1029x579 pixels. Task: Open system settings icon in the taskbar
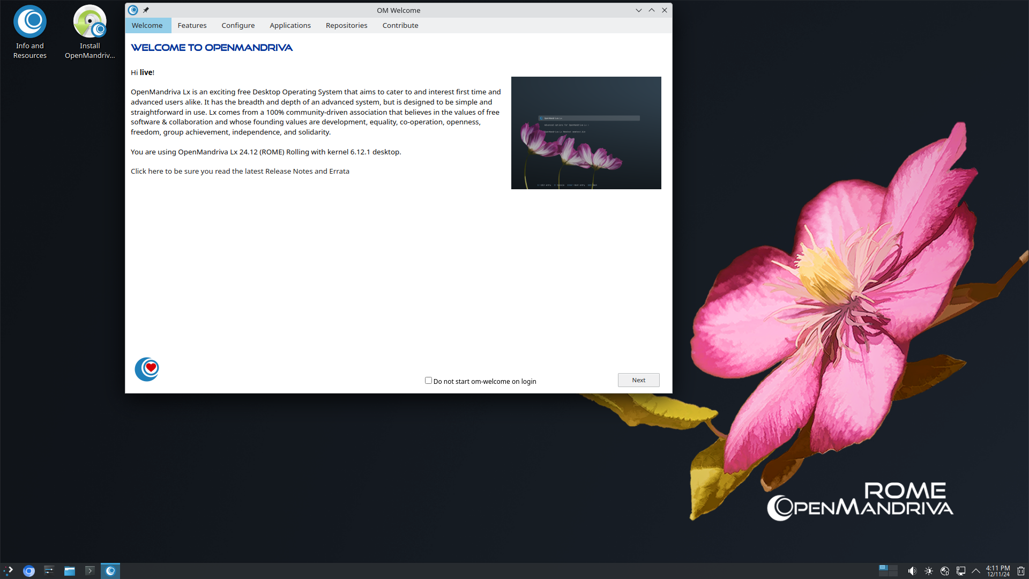(x=49, y=571)
